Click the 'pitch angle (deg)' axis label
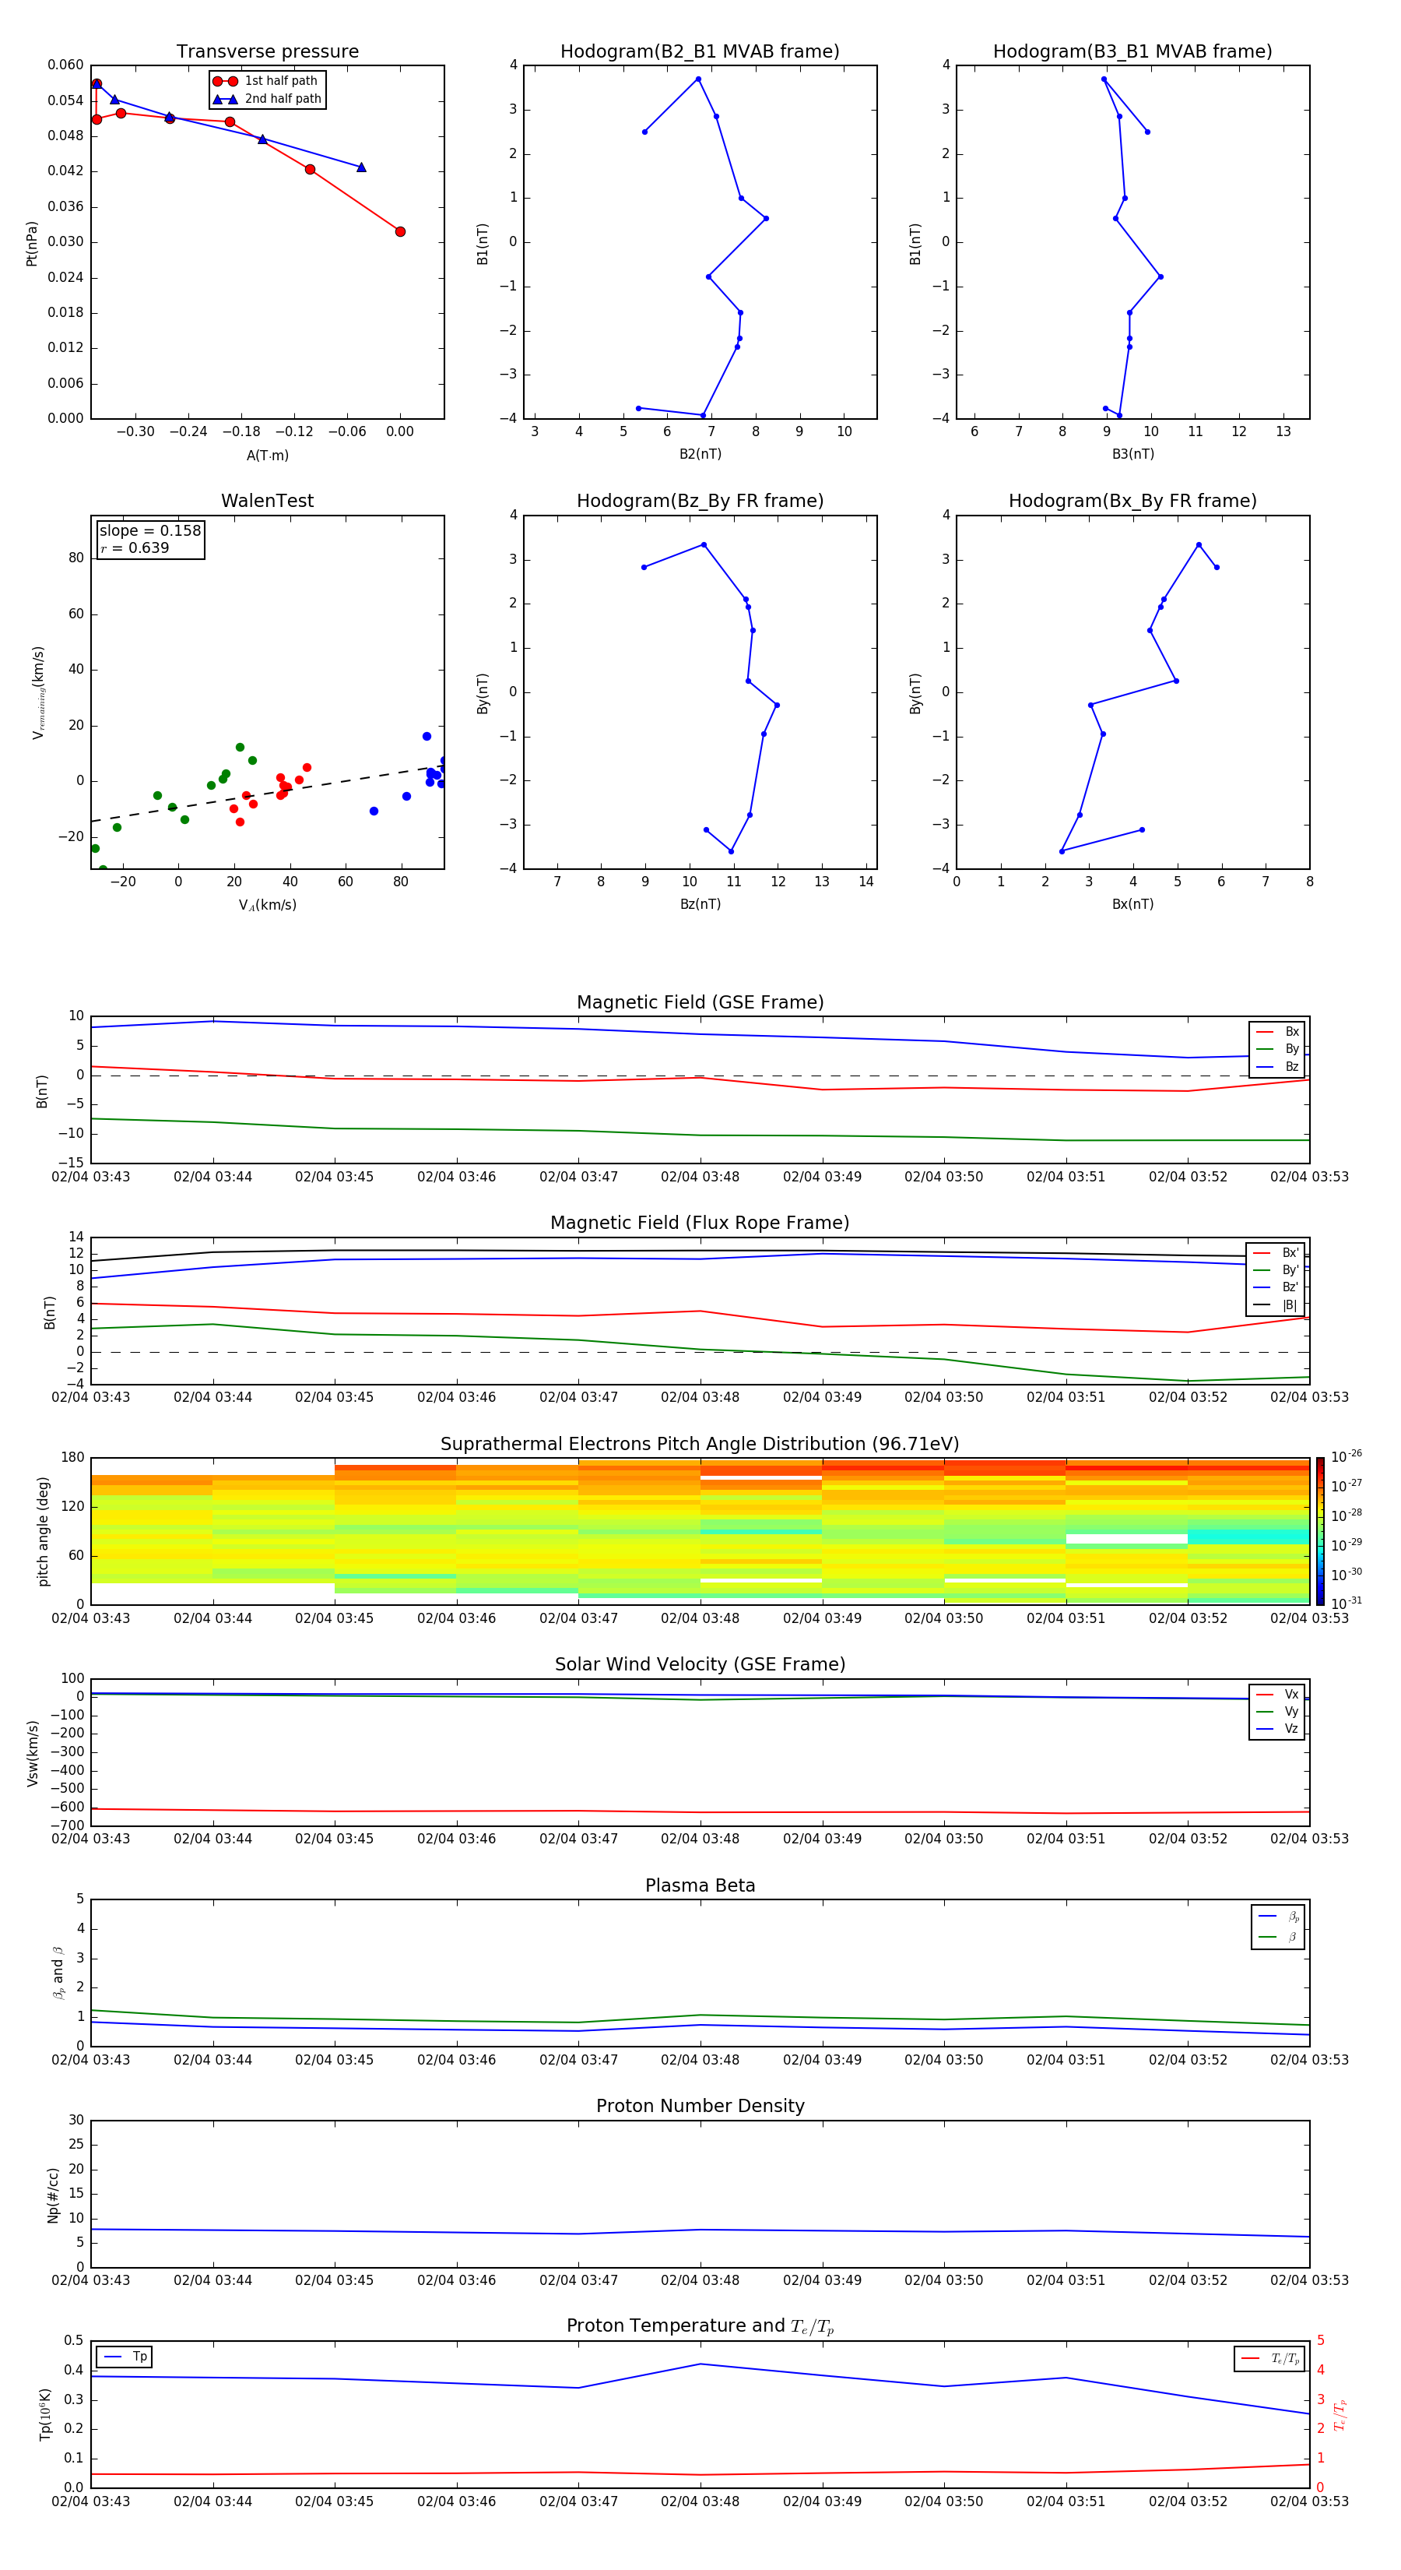 tap(43, 1531)
